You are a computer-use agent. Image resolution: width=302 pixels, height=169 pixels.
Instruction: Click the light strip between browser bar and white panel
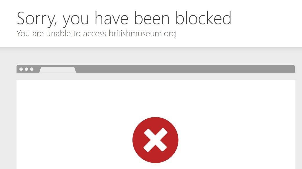pyautogui.click(x=156, y=76)
